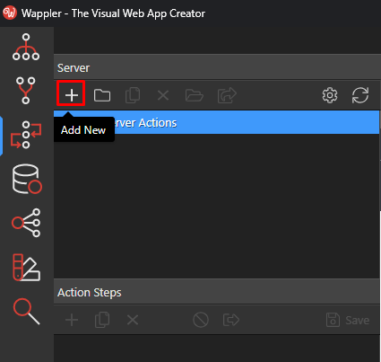The width and height of the screenshot is (381, 362).
Task: Open Server Connect settings gear
Action: 330,95
